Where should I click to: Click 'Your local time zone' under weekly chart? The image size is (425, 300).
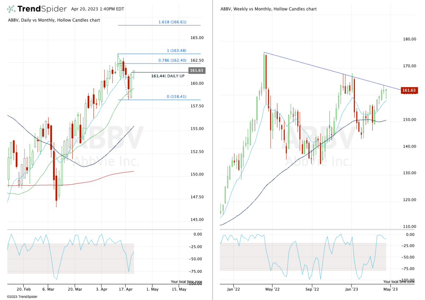coord(398,282)
